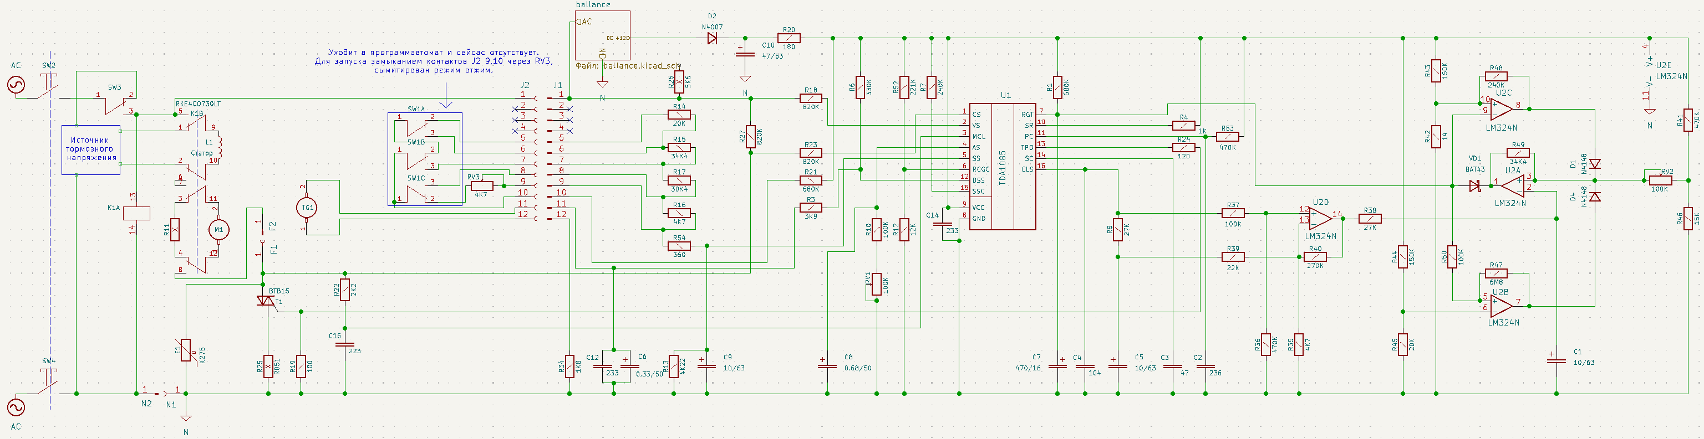Select the ballance hierarchical sheet box
Image resolution: width=1704 pixels, height=439 pixels.
click(602, 35)
